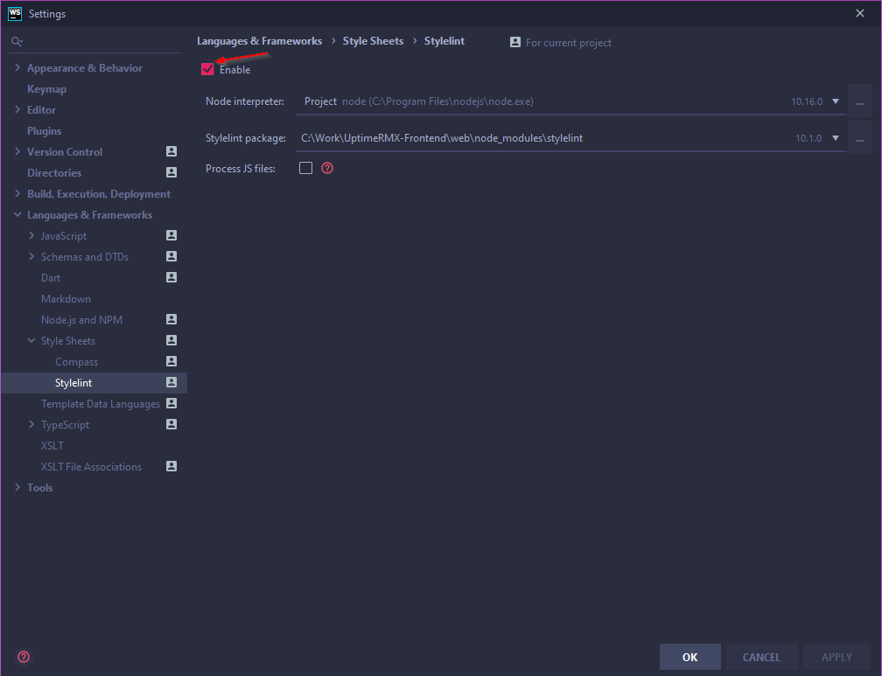Image resolution: width=882 pixels, height=676 pixels.
Task: Click the project icon beside Dart
Action: pyautogui.click(x=171, y=277)
